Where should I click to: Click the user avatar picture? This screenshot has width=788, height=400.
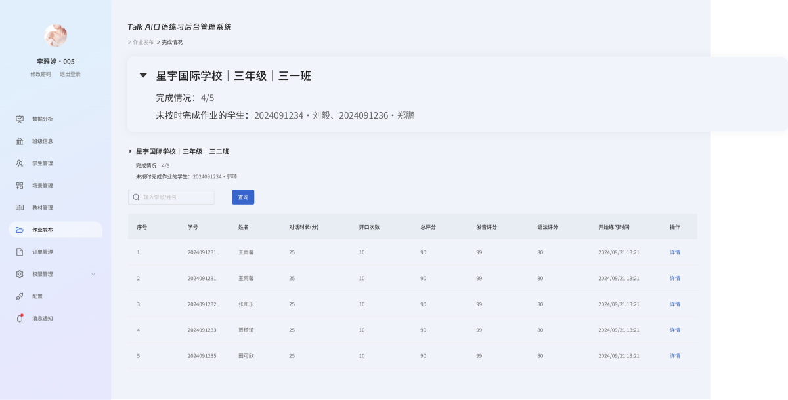[x=55, y=35]
